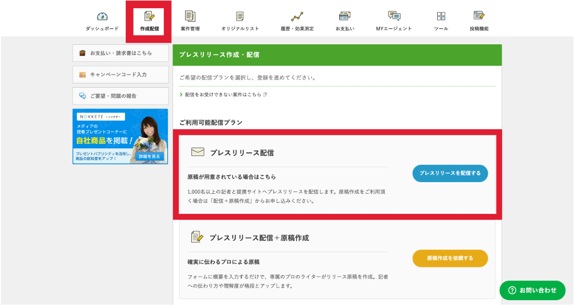The height and width of the screenshot is (305, 574).
Task: Open the green お問い合わせ help button
Action: click(532, 290)
